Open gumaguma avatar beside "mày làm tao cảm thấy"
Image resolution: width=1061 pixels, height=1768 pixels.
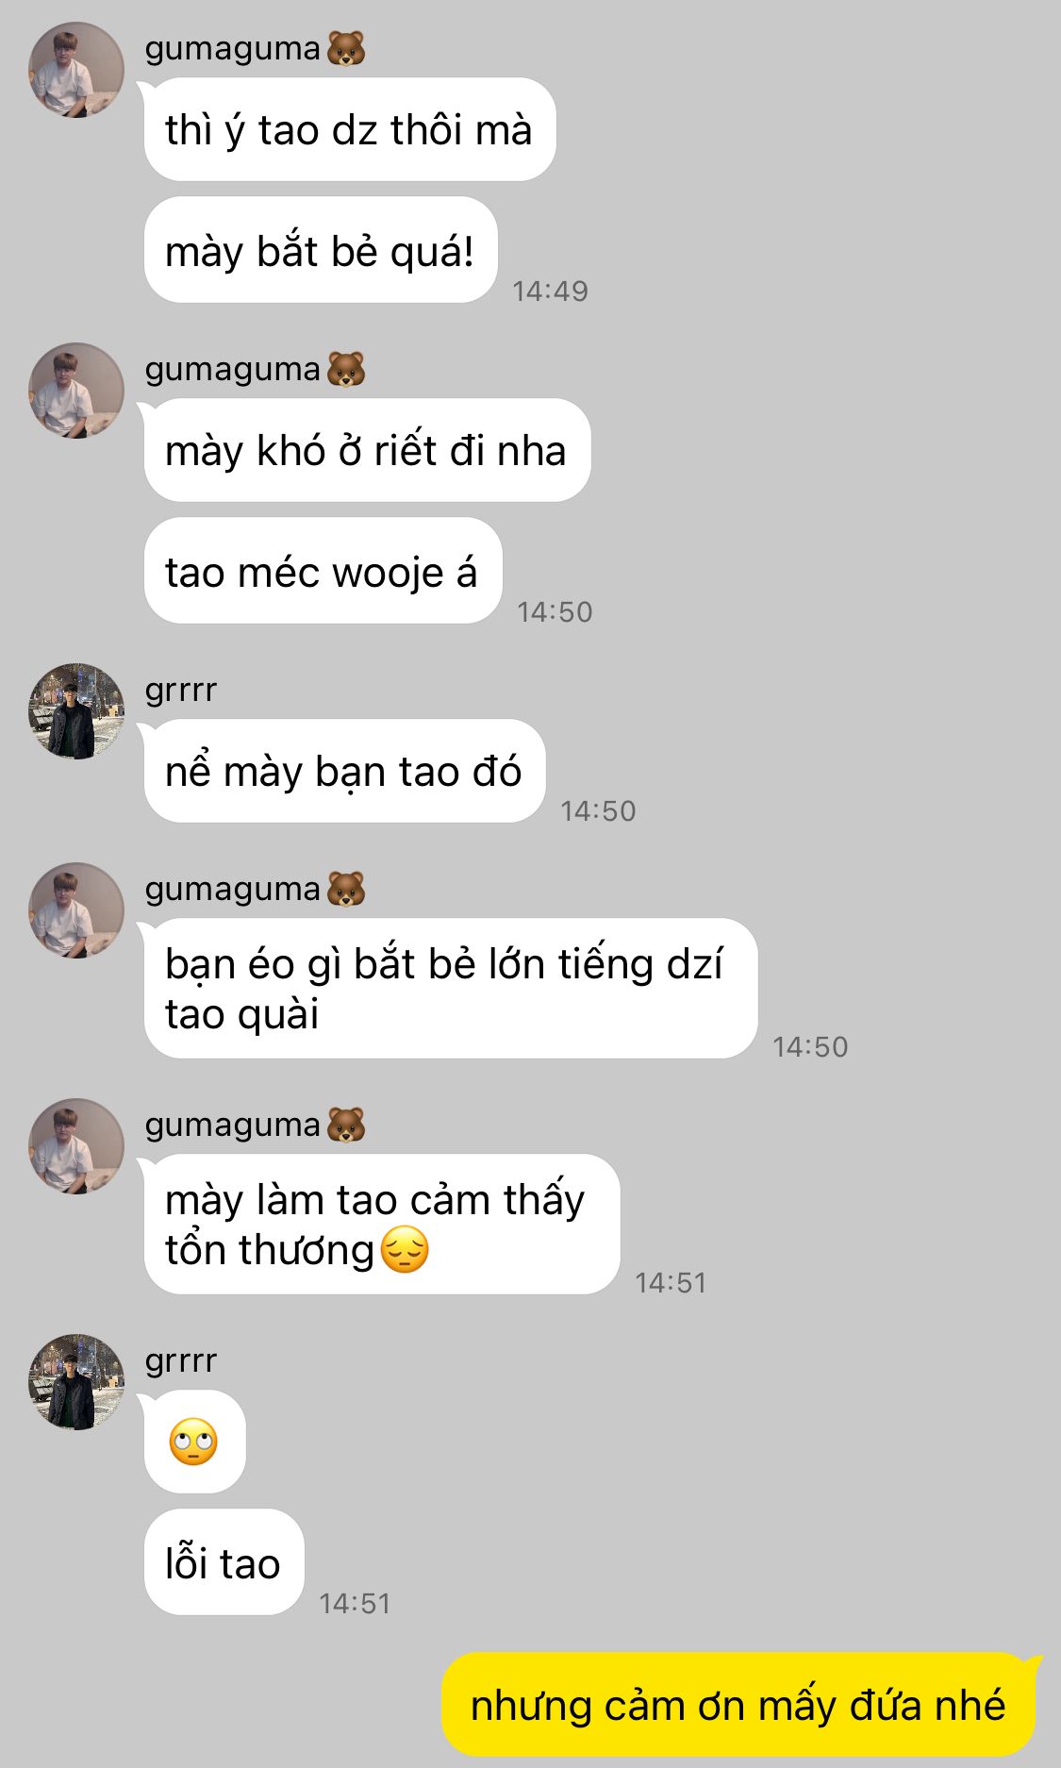76,1146
